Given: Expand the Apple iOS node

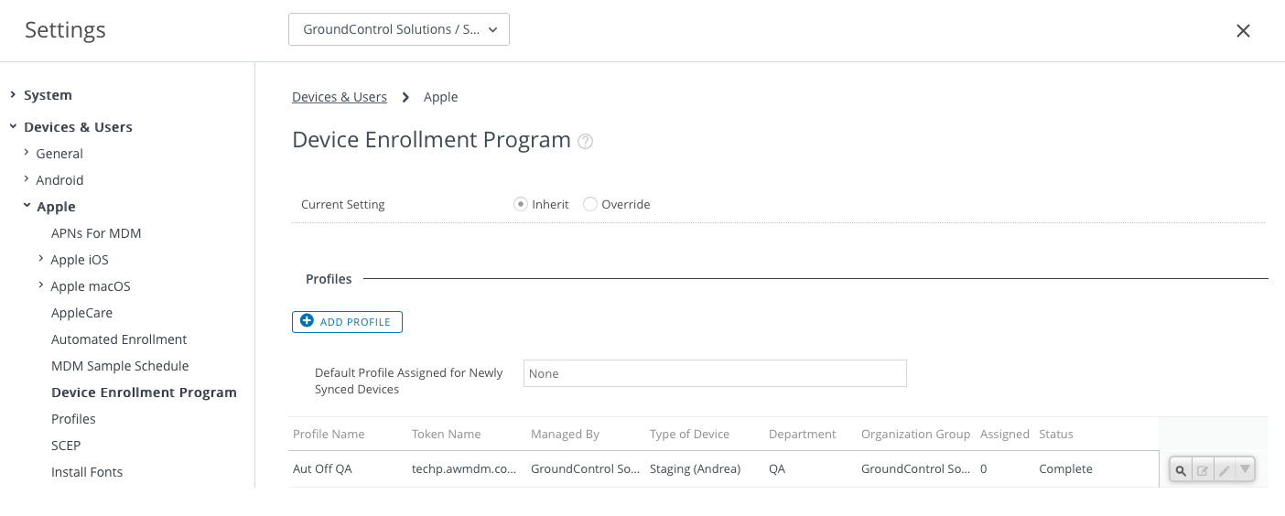Looking at the screenshot, I should coord(40,259).
